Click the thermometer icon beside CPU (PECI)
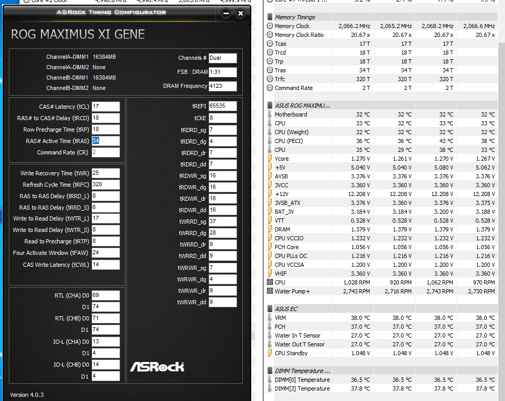 [270, 141]
